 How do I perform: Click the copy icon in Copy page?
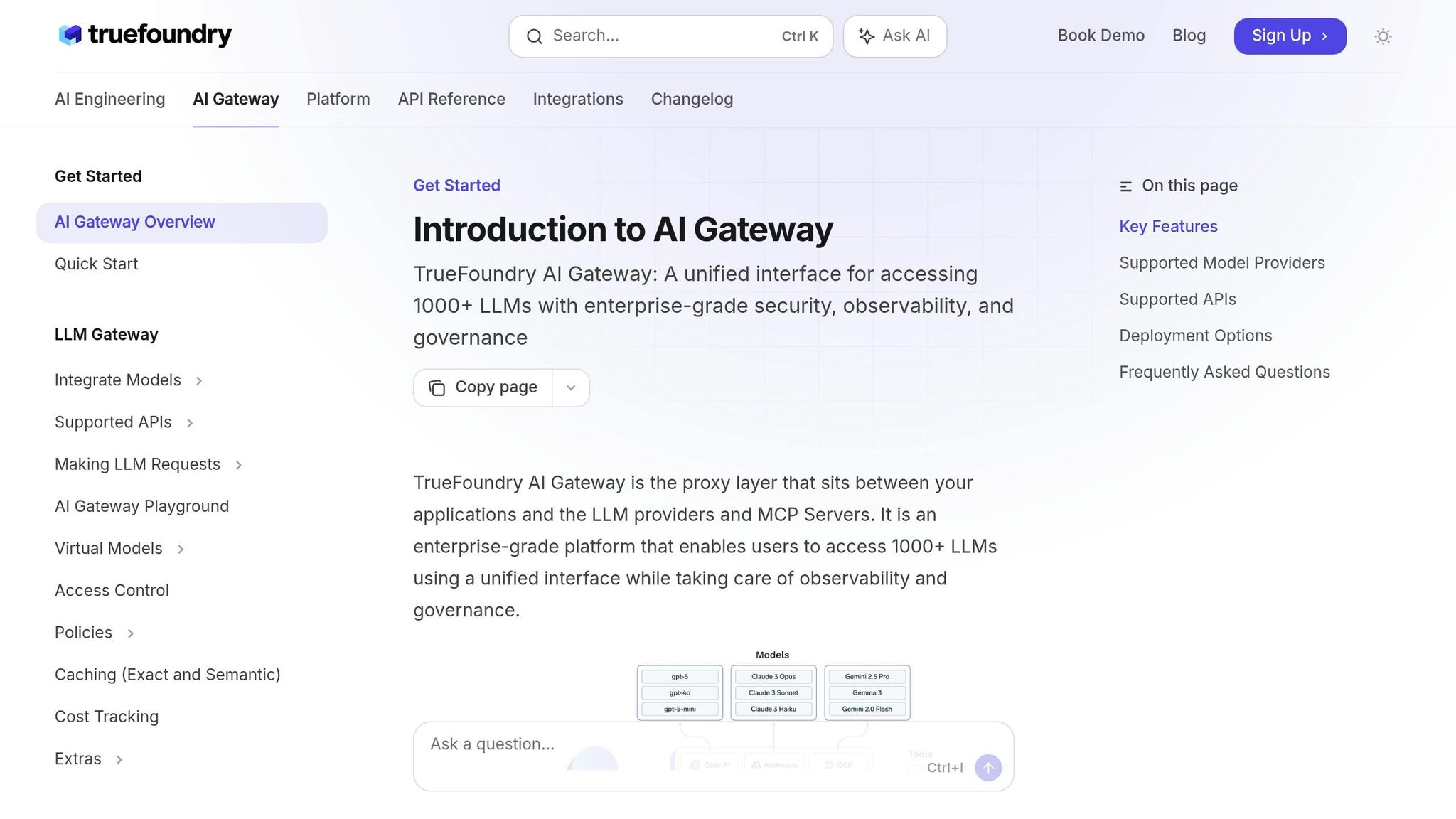coord(437,387)
